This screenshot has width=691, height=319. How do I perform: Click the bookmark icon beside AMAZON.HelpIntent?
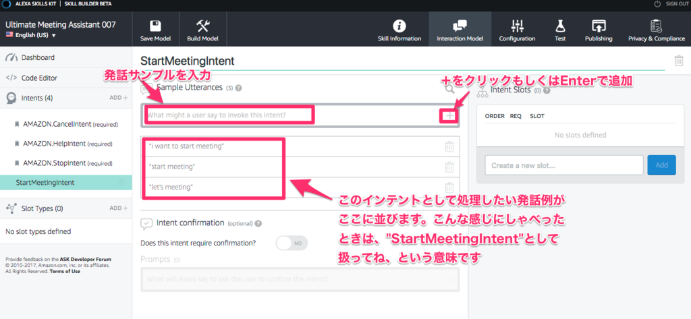(17, 144)
